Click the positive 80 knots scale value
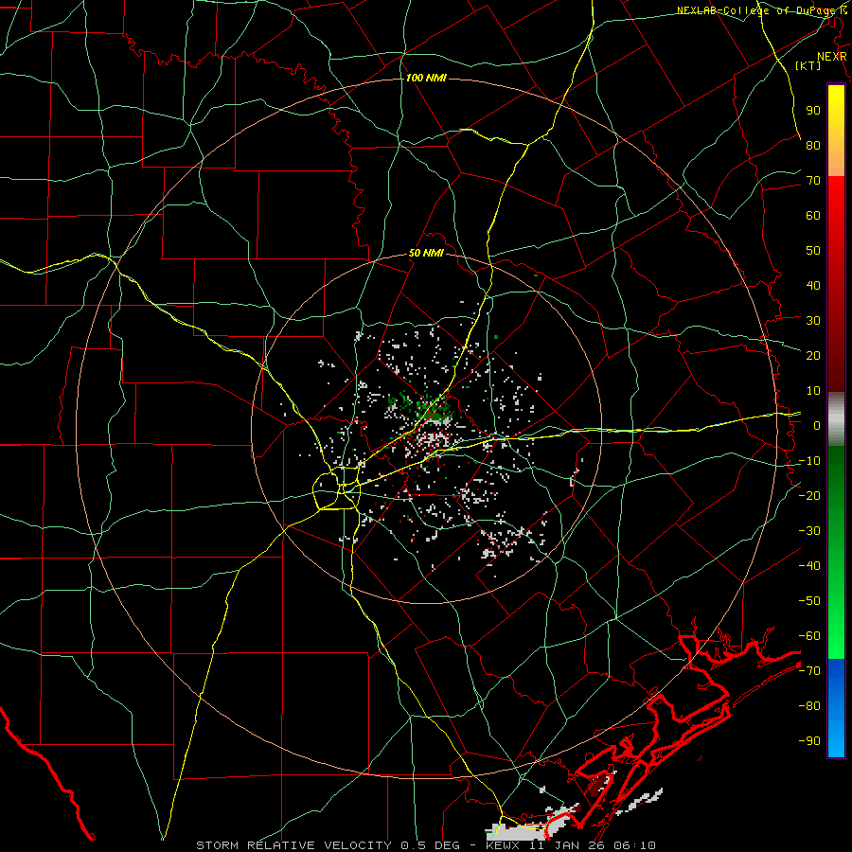The height and width of the screenshot is (852, 852). (x=813, y=146)
